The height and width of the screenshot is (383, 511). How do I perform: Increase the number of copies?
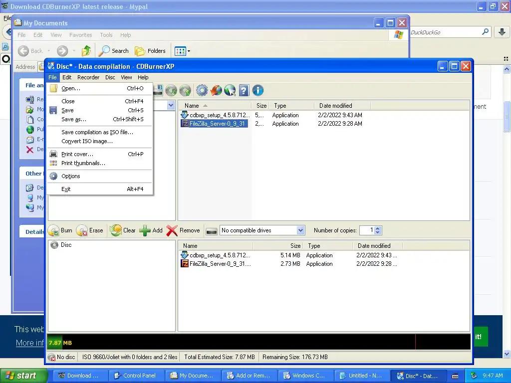tap(378, 228)
